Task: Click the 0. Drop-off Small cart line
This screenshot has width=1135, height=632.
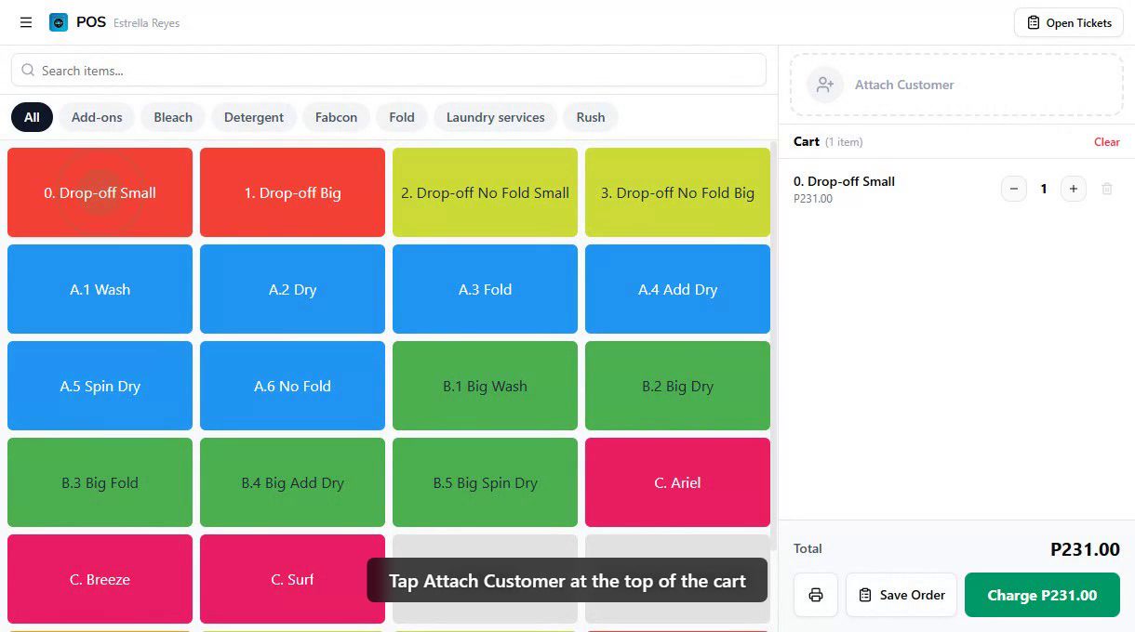Action: 956,189
